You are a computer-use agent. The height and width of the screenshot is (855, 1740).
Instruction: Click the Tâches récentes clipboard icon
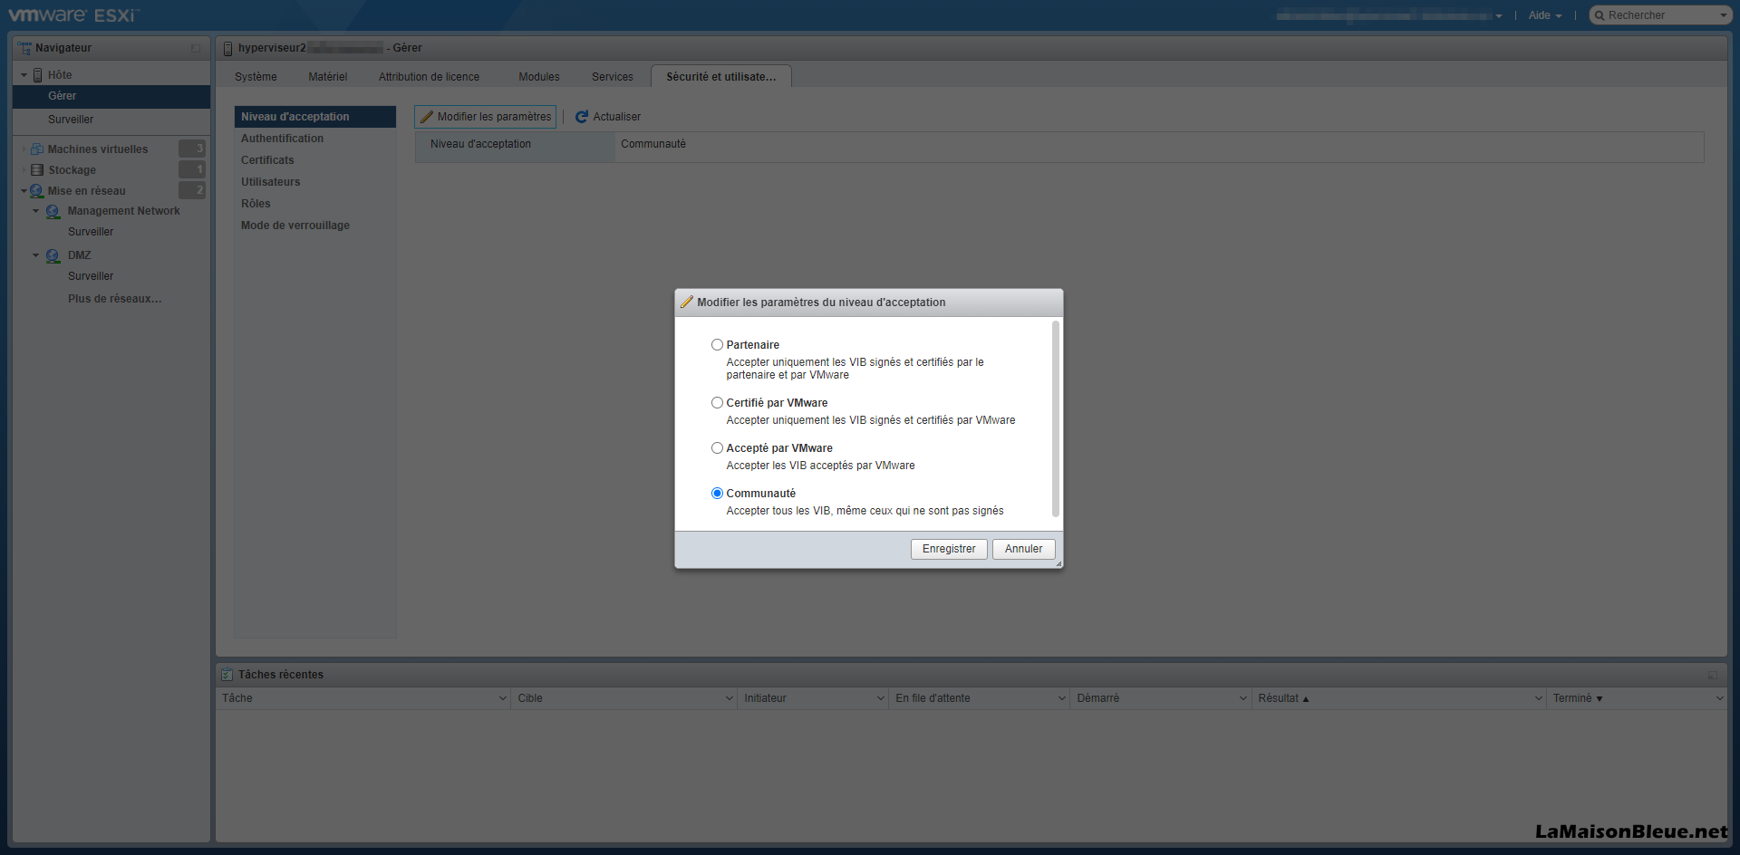[x=227, y=675]
